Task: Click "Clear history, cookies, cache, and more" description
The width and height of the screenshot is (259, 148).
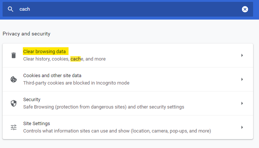Action: 64,59
